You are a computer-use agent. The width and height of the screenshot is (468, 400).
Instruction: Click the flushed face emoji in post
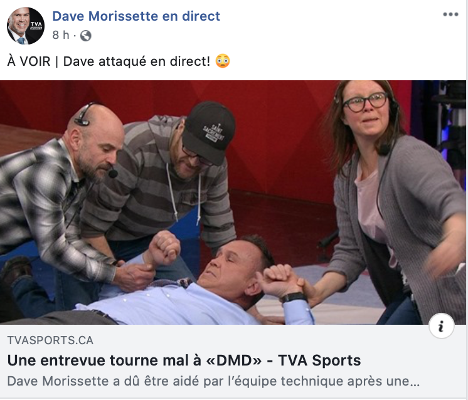pos(223,61)
